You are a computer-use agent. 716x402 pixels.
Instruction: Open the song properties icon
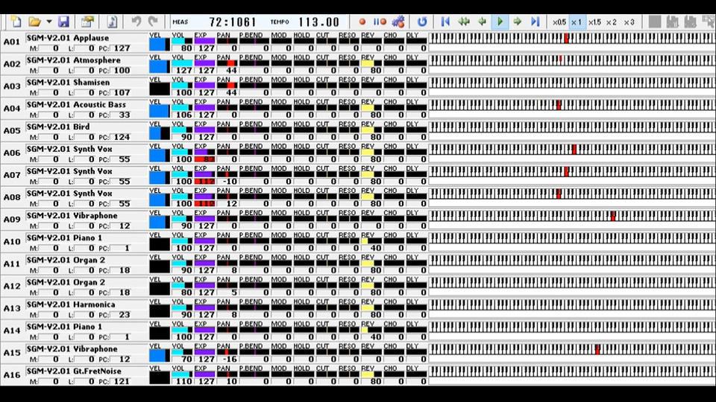point(87,22)
